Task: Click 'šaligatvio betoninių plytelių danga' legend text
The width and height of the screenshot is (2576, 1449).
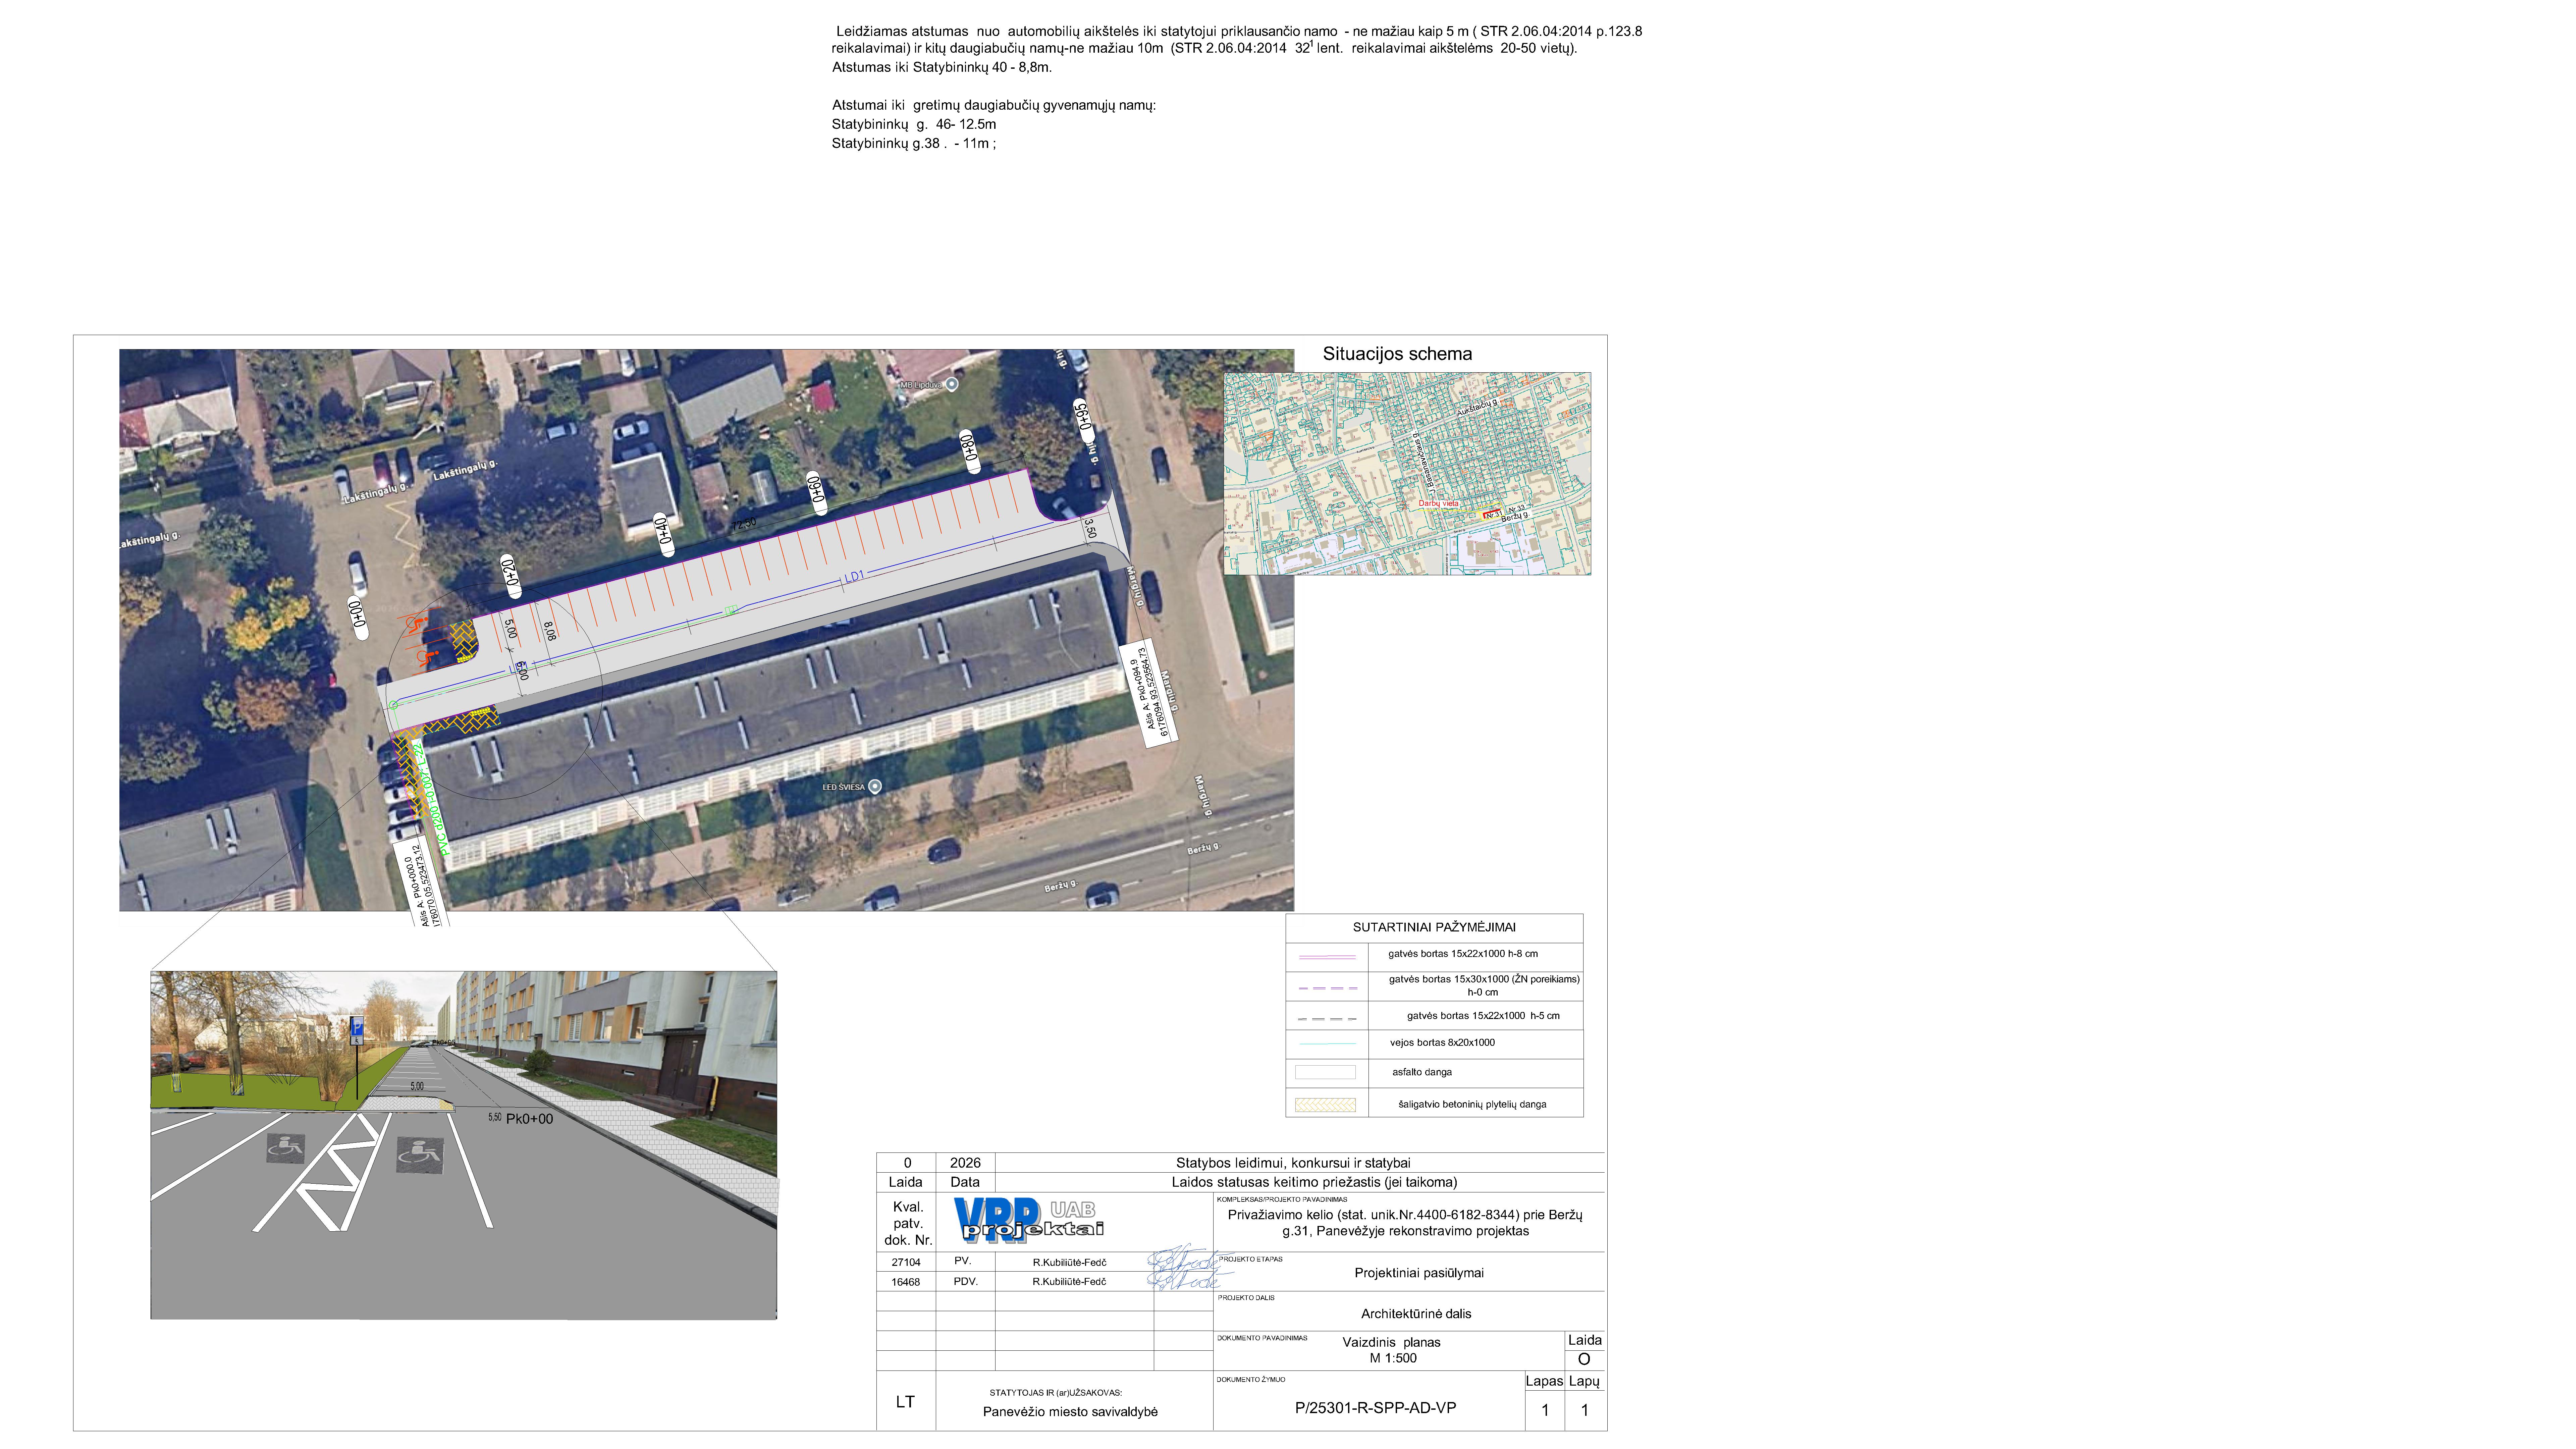Action: click(x=1472, y=1105)
